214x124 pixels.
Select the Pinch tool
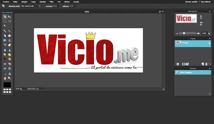[9, 68]
